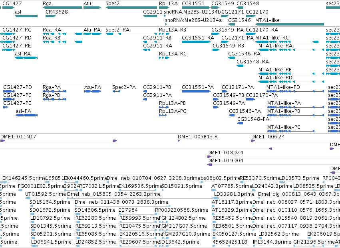Open the RpL13A gene label
The height and width of the screenshot is (248, 340).
(x=168, y=4)
